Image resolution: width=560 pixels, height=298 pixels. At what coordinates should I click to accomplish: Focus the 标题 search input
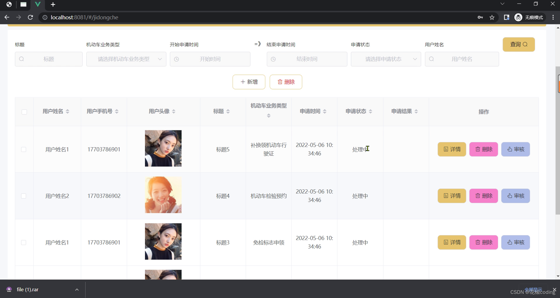click(49, 59)
